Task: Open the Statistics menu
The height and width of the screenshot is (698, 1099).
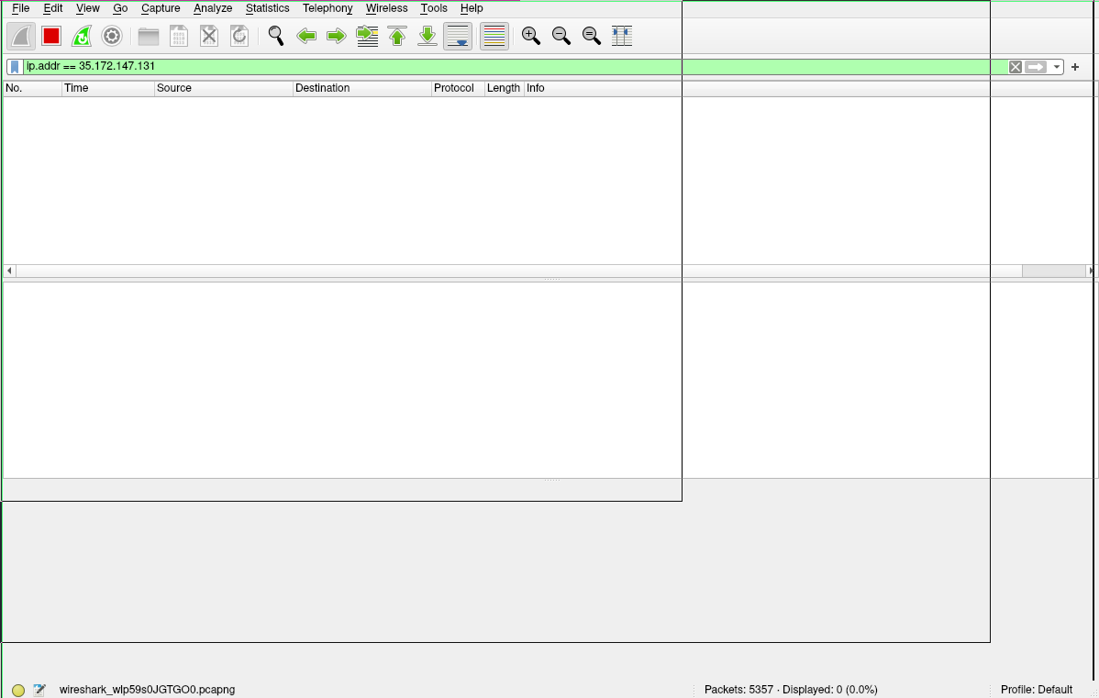Action: pyautogui.click(x=267, y=8)
